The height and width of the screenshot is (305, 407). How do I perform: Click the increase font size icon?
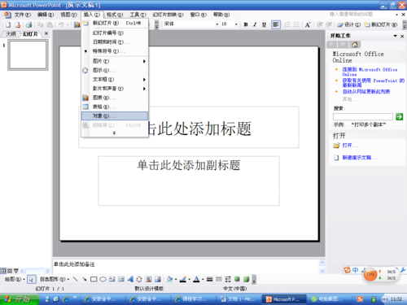308,24
